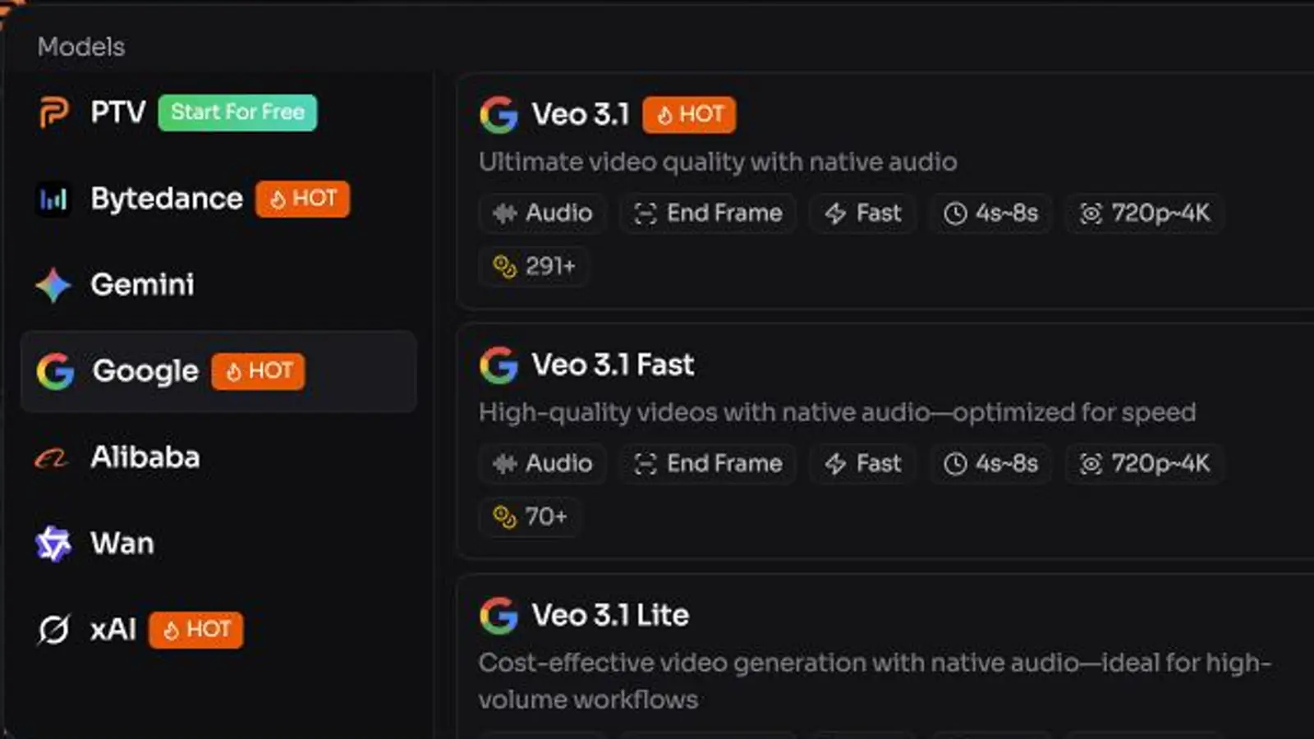Image resolution: width=1314 pixels, height=739 pixels.
Task: Click the resolution icon in Veo 3.1 Fast card
Action: point(1091,465)
